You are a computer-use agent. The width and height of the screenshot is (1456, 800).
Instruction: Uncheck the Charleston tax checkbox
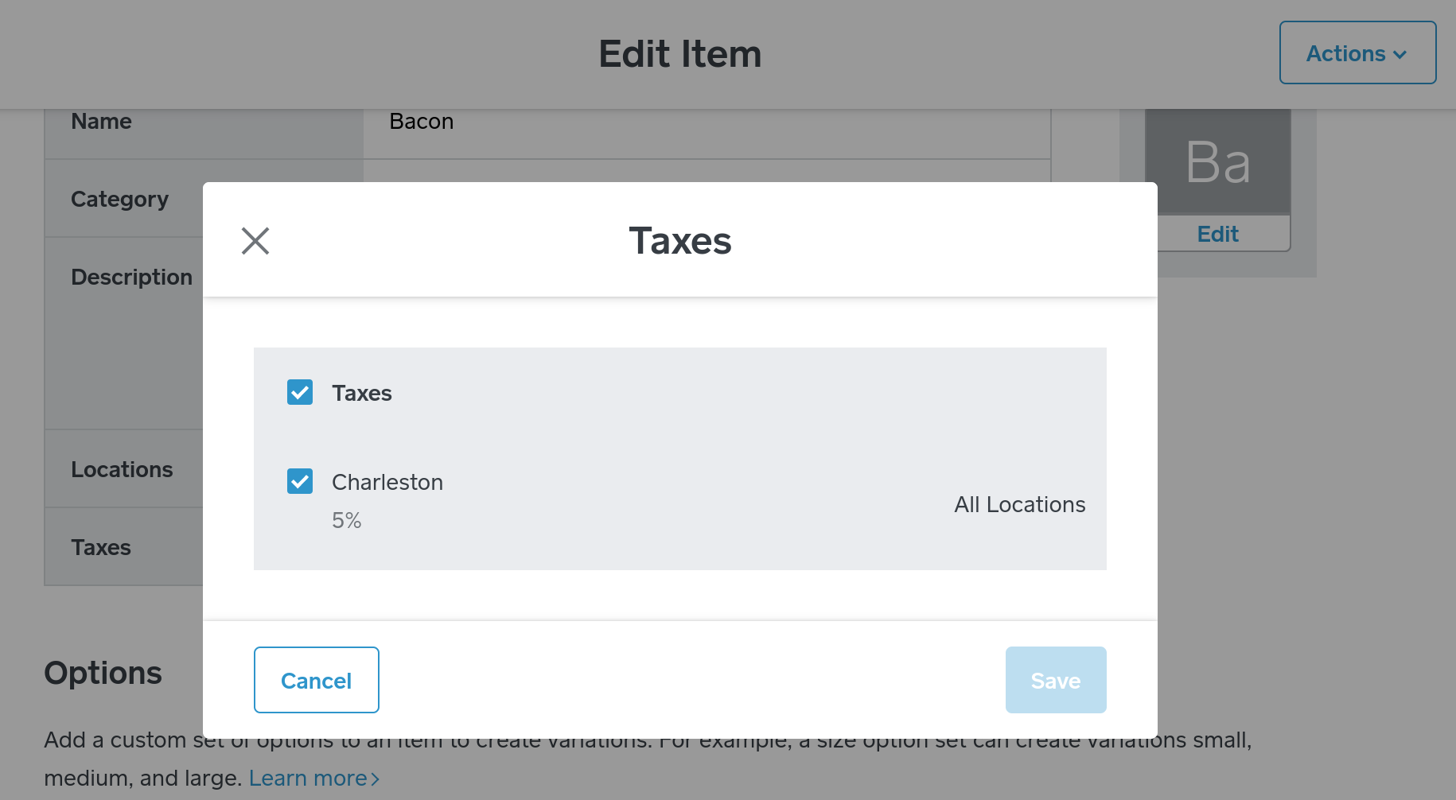(300, 481)
